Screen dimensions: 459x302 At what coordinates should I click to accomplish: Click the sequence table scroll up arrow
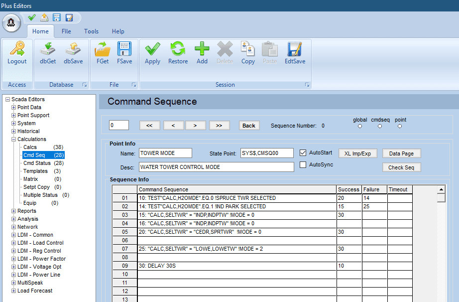(x=441, y=190)
